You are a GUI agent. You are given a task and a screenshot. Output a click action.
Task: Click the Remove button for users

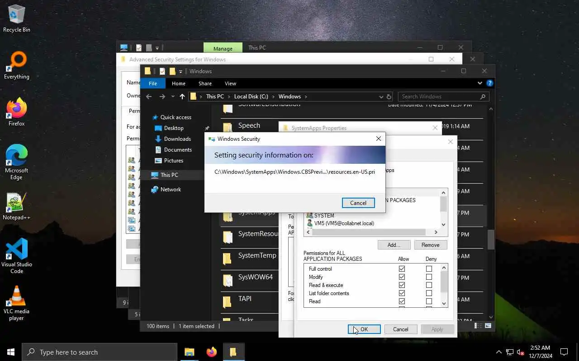431,245
